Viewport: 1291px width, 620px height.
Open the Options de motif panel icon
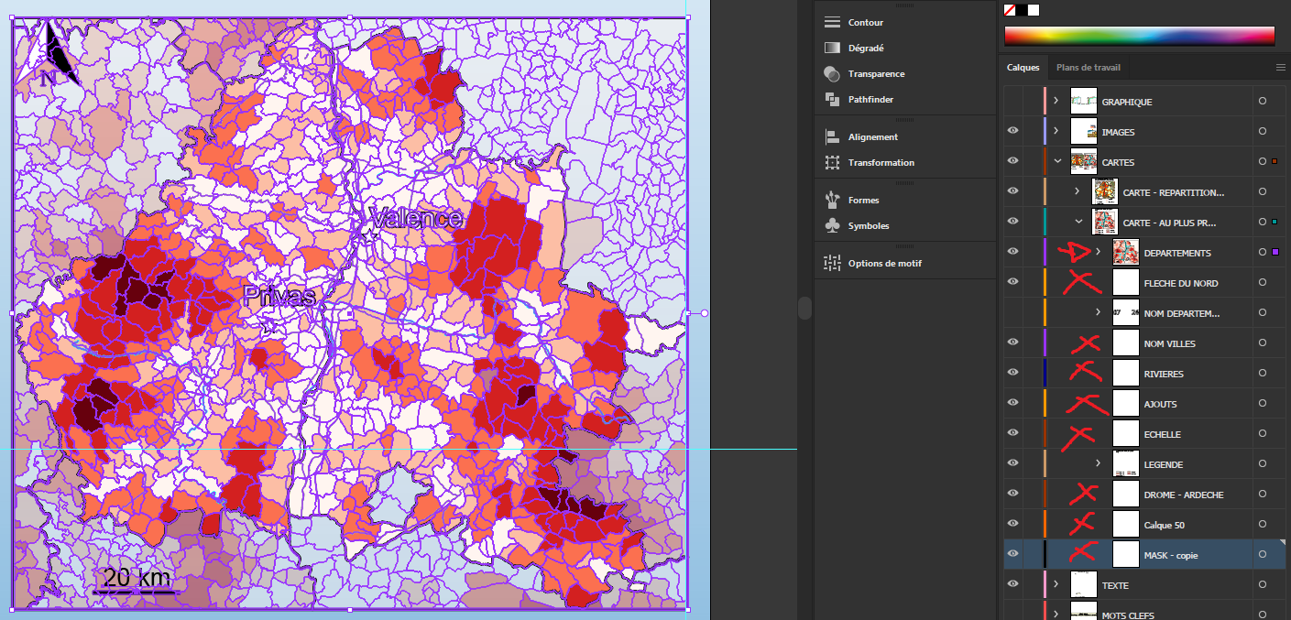(832, 263)
